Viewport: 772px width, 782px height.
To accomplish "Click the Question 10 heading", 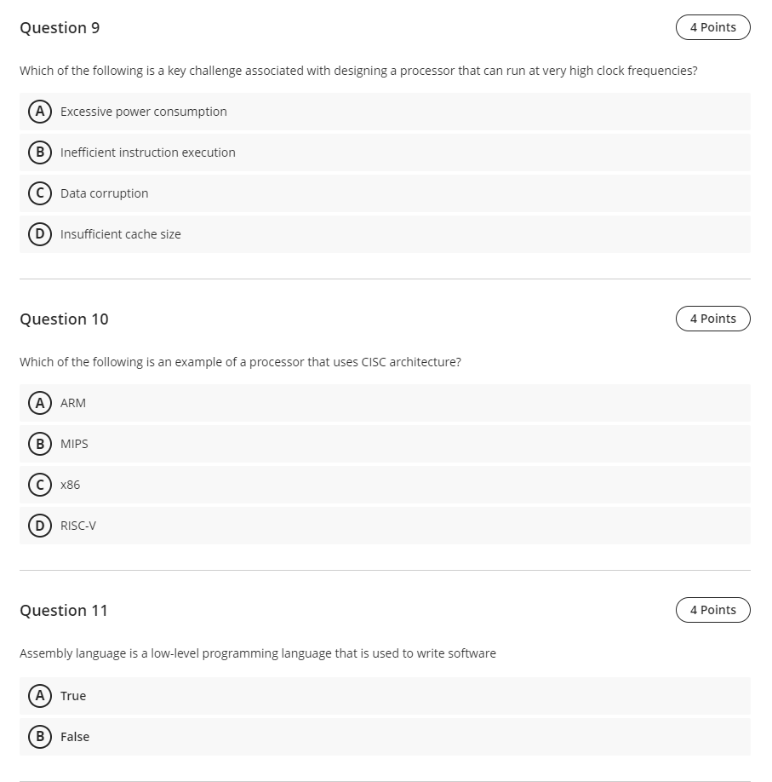I will click(64, 319).
